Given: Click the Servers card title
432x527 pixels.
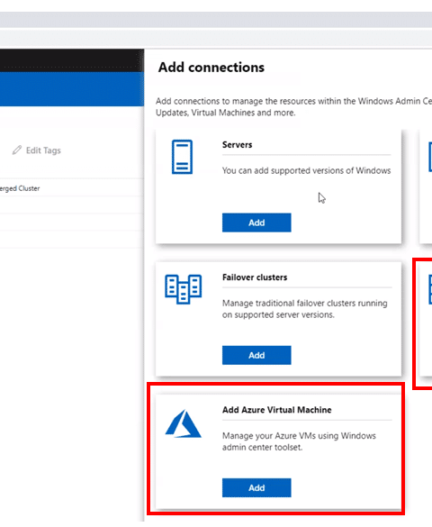Looking at the screenshot, I should [237, 144].
